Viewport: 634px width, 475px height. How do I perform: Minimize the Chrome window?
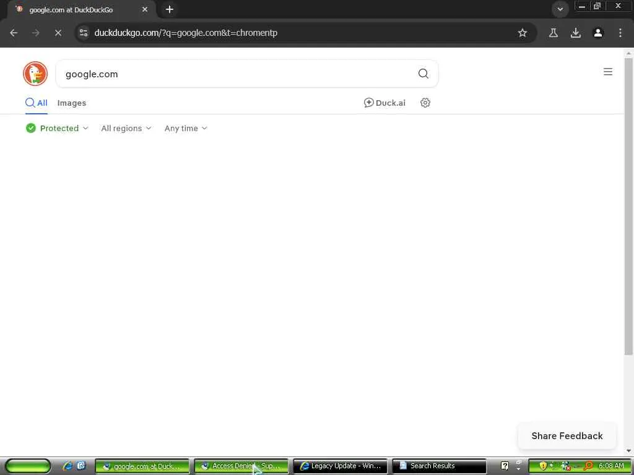click(581, 6)
